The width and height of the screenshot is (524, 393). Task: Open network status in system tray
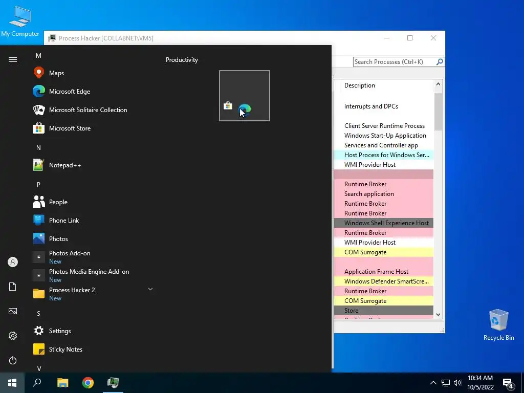click(446, 383)
